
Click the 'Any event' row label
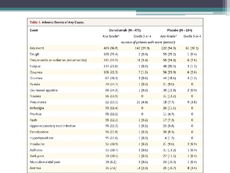(x=37, y=48)
